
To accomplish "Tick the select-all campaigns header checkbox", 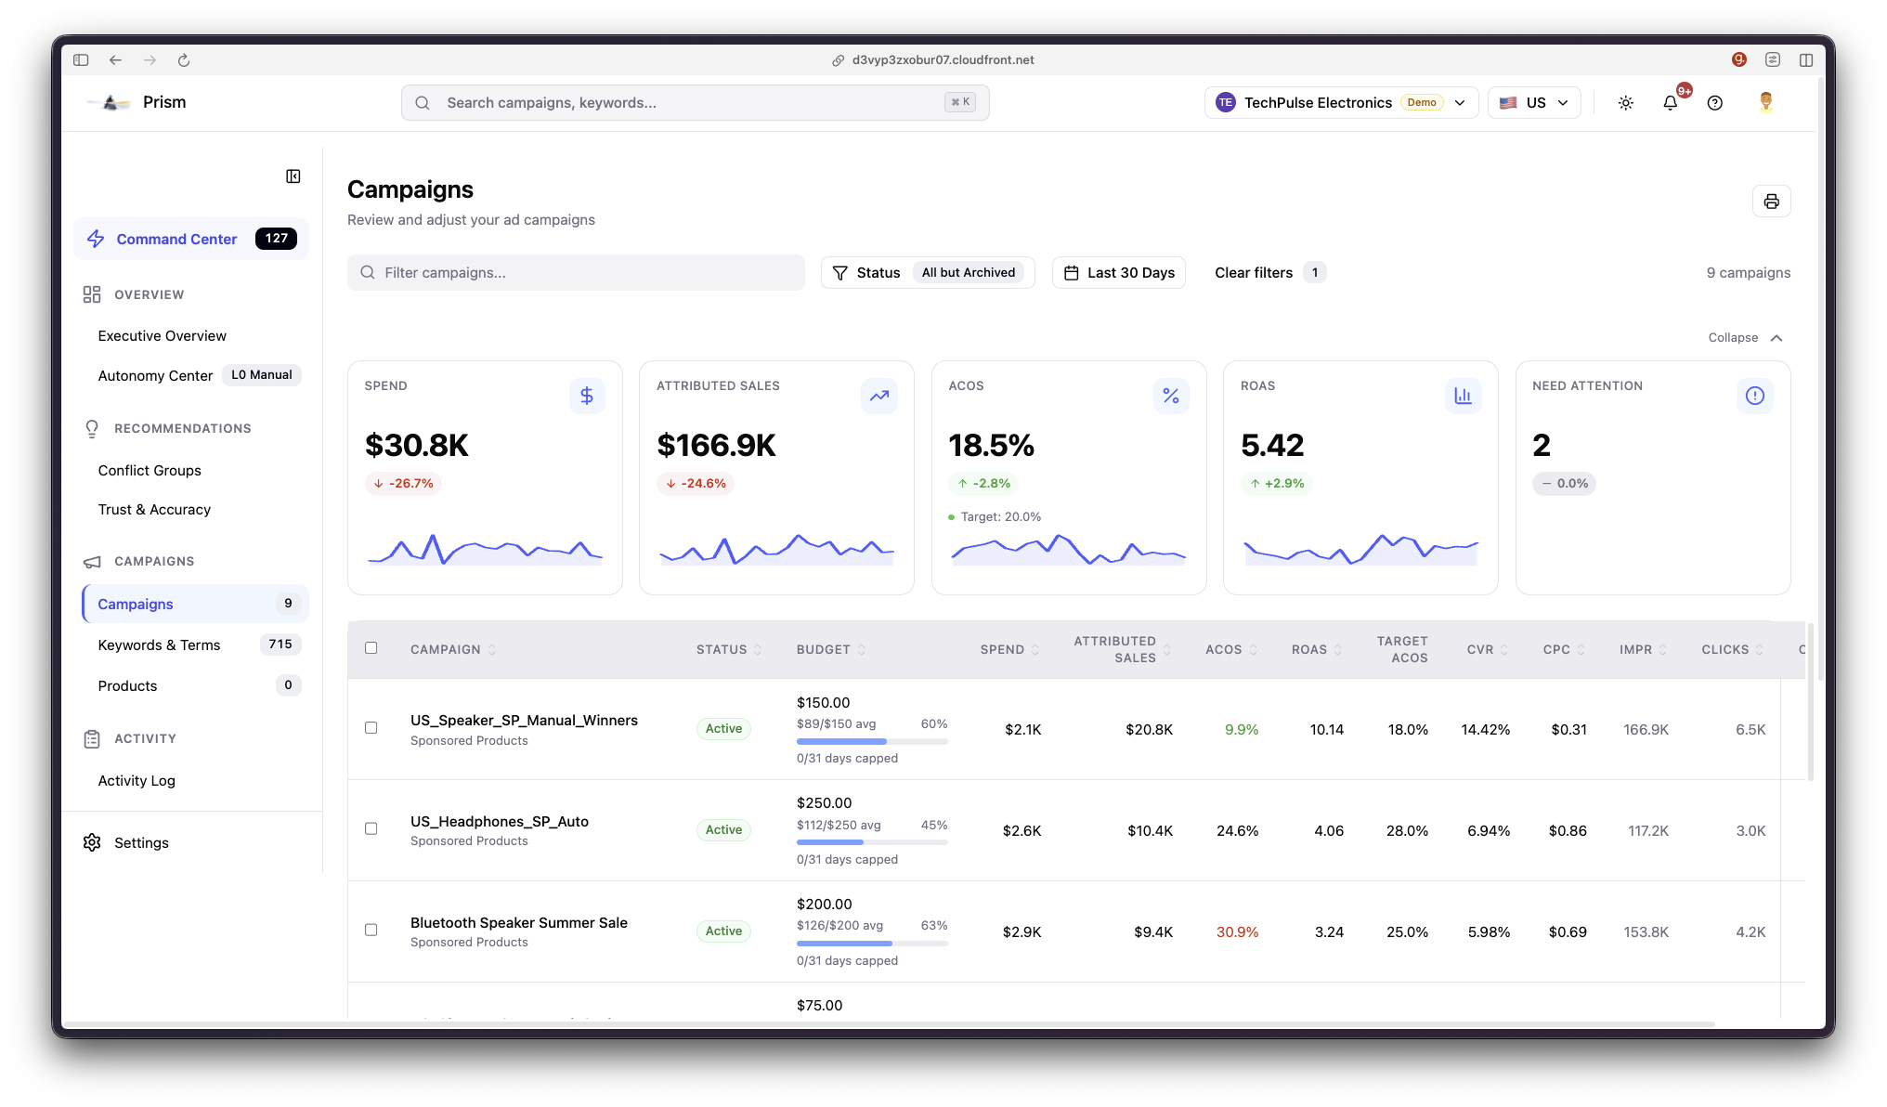I will [371, 648].
